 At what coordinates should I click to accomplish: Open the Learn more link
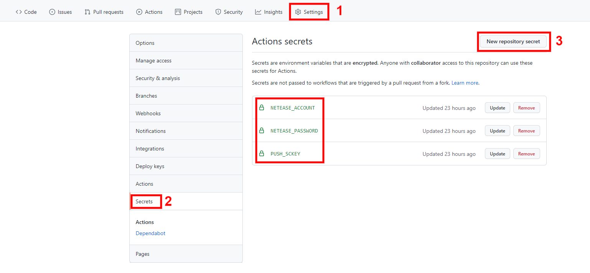(x=465, y=83)
